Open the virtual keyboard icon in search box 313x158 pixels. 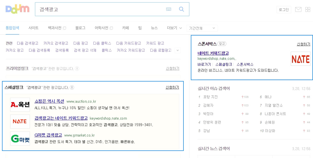click(x=168, y=9)
